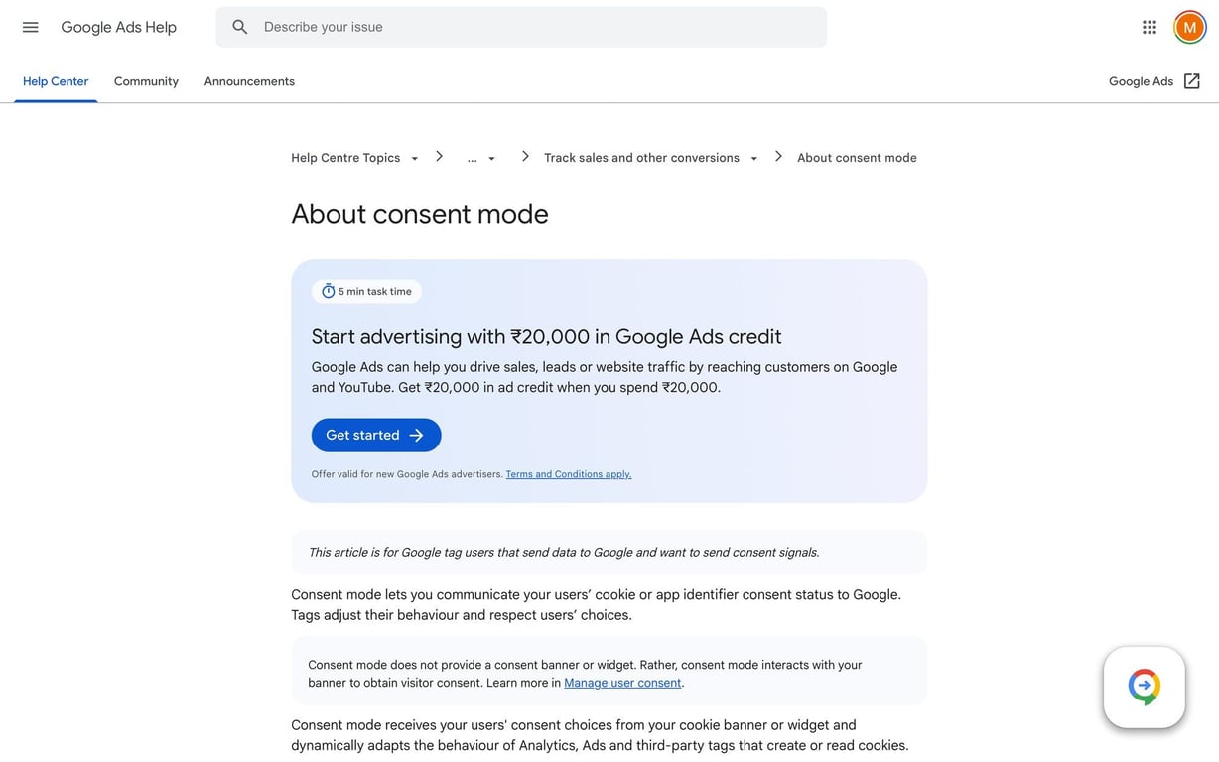Expand Track sales and other conversions dropdown
The height and width of the screenshot is (762, 1219).
coord(754,159)
